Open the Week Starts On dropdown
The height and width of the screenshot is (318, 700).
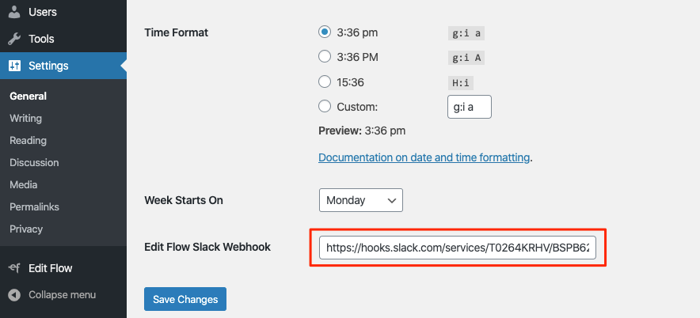tap(361, 200)
